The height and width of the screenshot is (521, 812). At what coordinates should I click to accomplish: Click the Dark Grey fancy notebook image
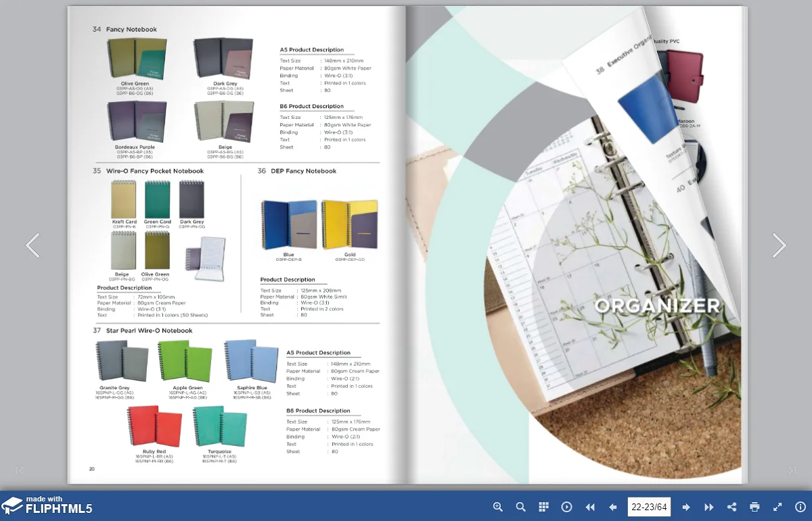pos(224,59)
